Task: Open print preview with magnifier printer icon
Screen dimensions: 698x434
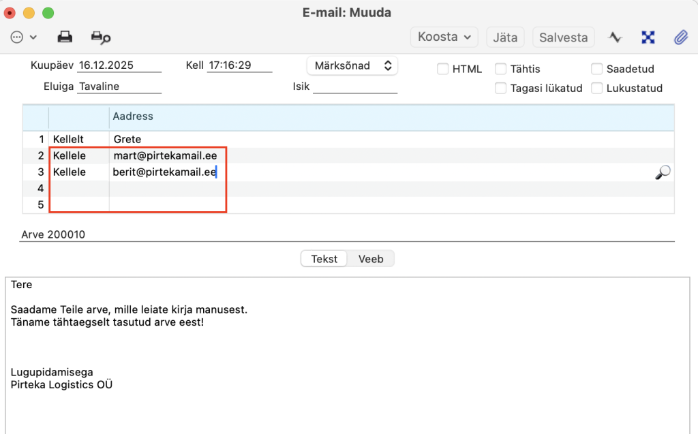Action: click(101, 37)
